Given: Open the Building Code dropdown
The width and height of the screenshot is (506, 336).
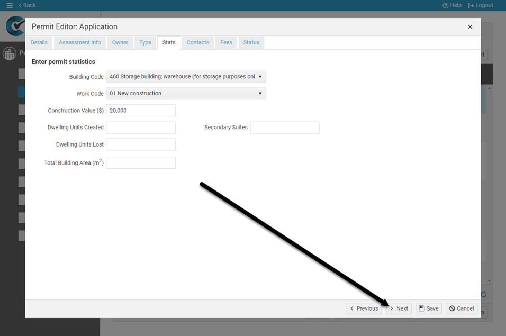Looking at the screenshot, I should point(186,77).
